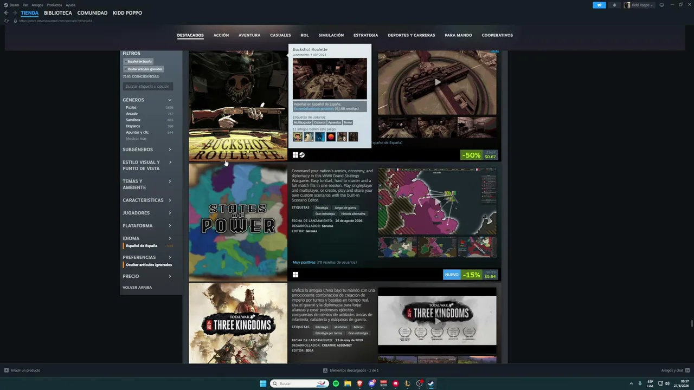Click the Steam icon in the taskbar

[x=431, y=383]
